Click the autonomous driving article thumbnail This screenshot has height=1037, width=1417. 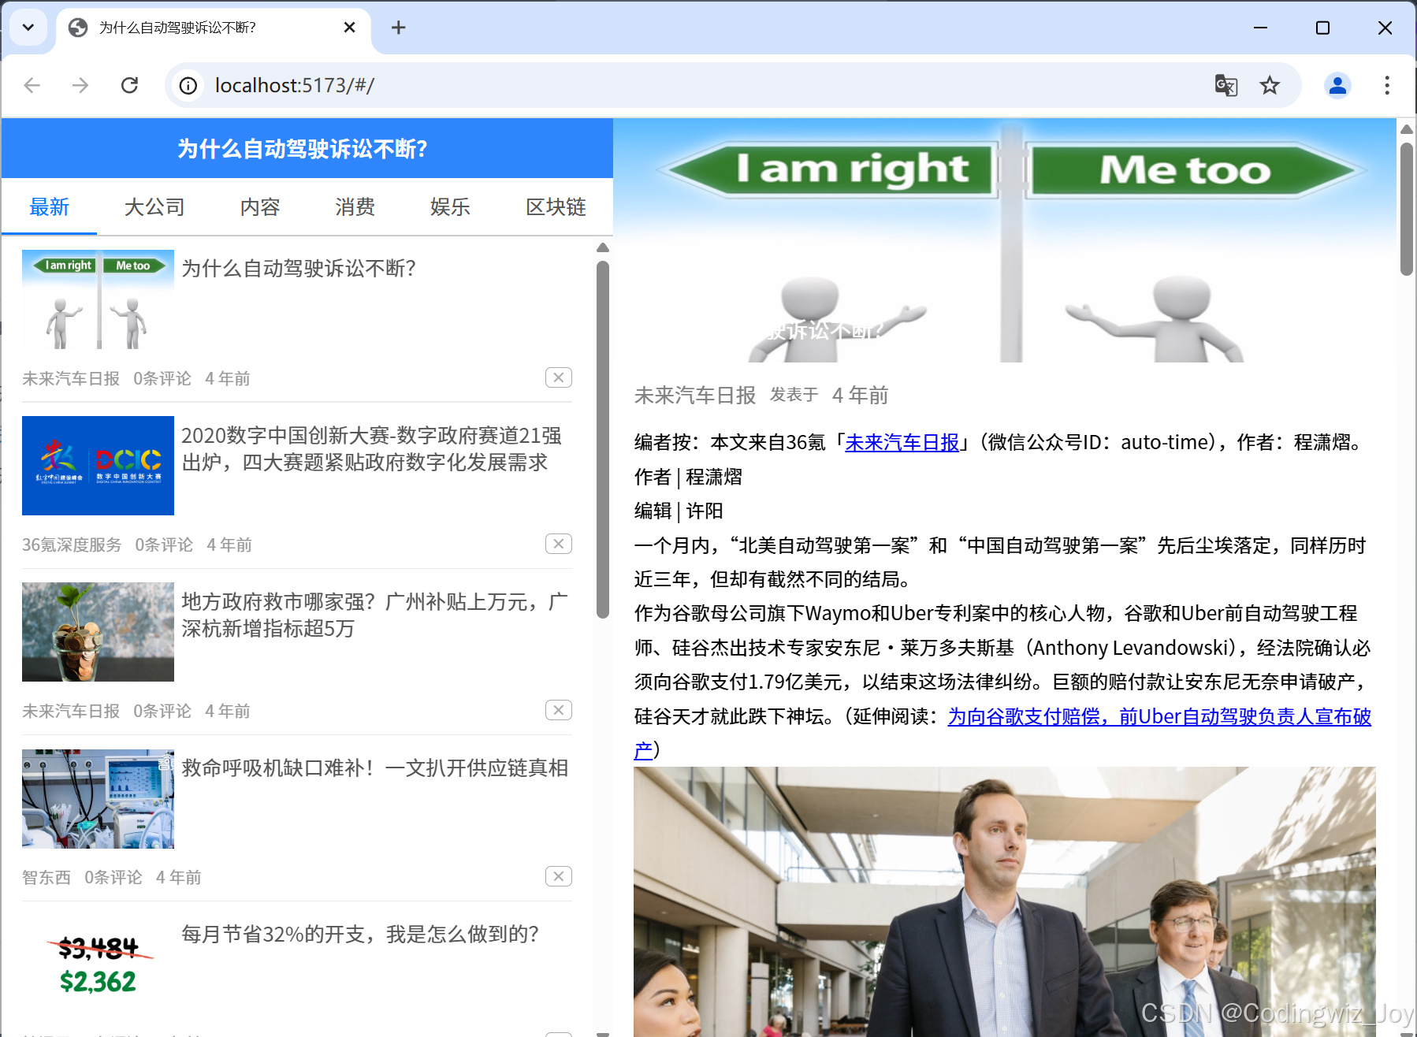click(98, 300)
